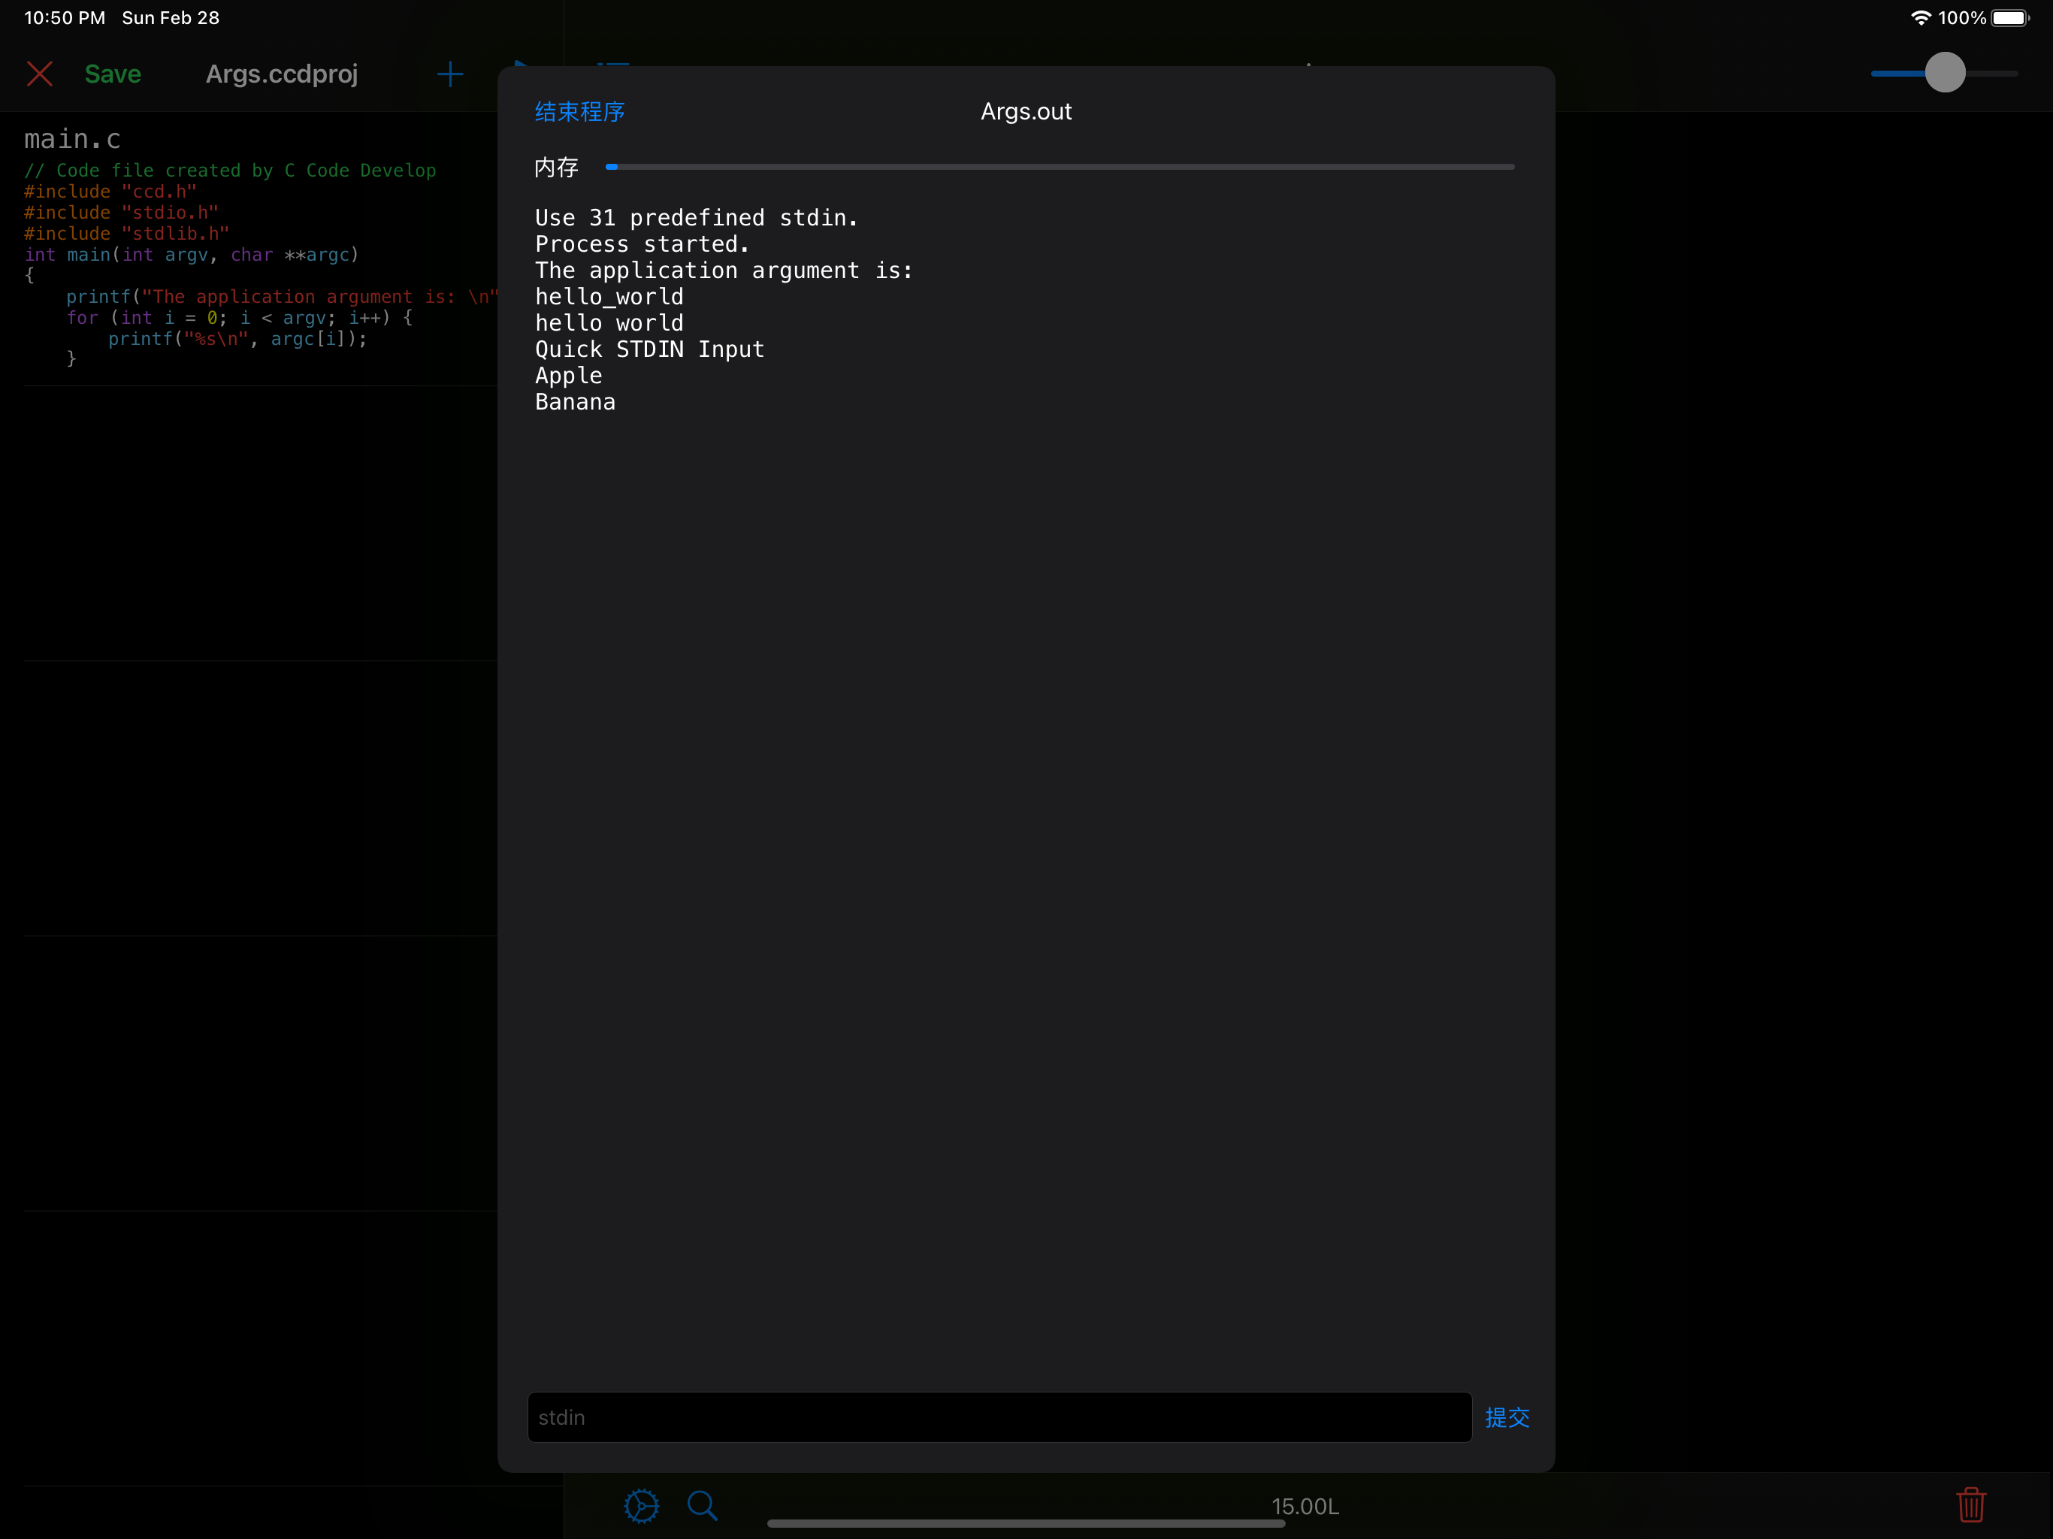
Task: Click the Wi-Fi status icon
Action: coord(1920,17)
